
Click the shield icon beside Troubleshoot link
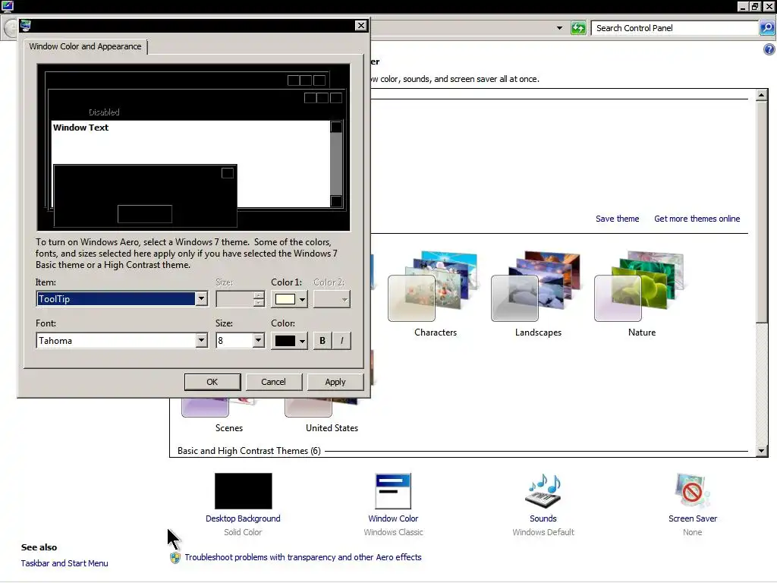(x=175, y=558)
